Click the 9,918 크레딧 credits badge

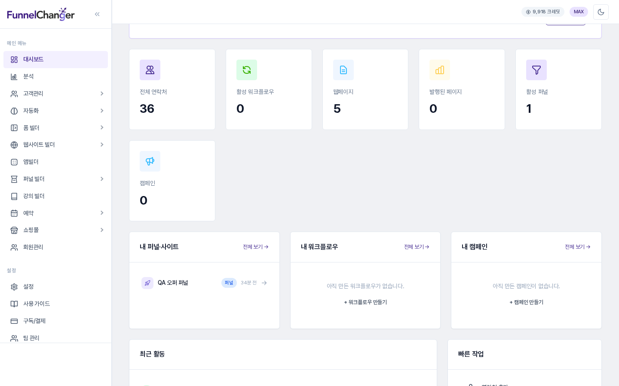point(543,12)
